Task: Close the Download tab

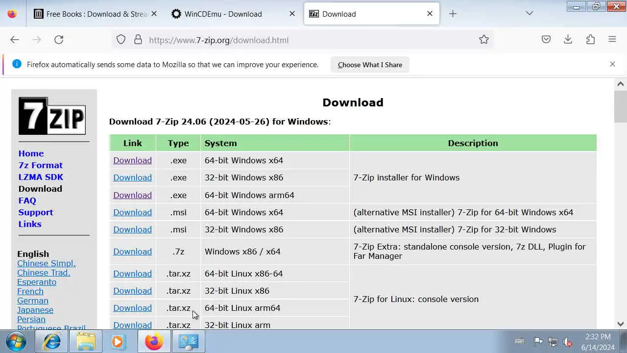Action: click(x=430, y=14)
